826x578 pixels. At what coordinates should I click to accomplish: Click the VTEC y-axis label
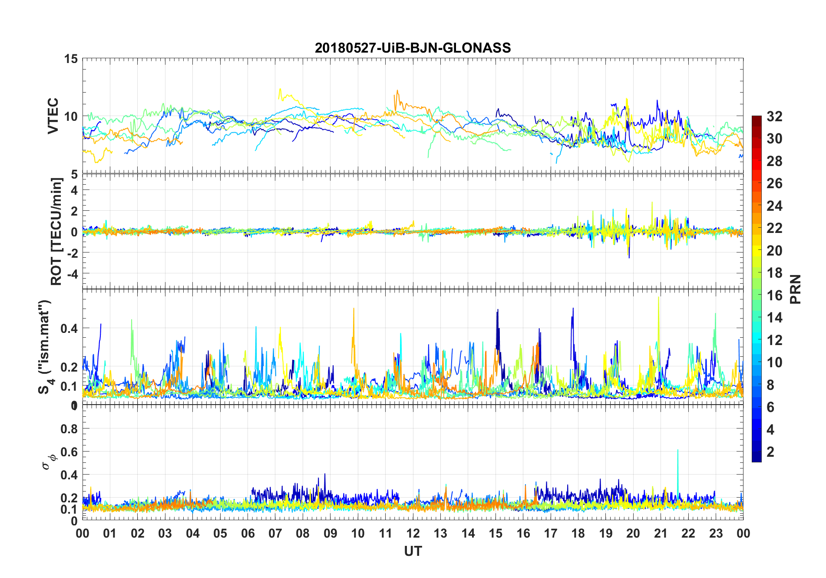53,116
